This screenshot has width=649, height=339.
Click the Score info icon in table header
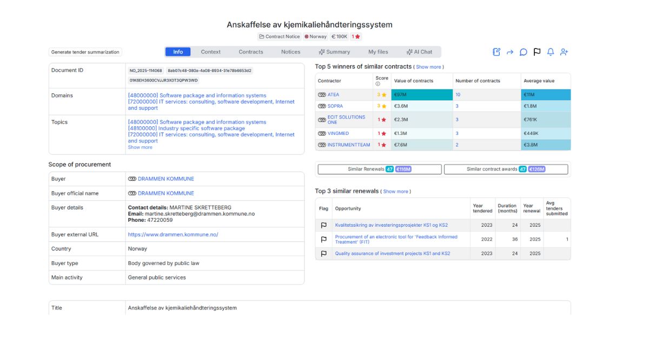(x=378, y=84)
